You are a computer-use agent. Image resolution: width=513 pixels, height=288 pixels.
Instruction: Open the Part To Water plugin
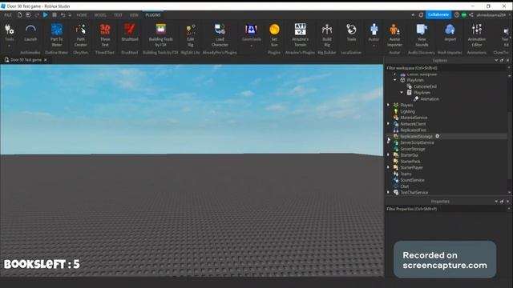pos(57,35)
